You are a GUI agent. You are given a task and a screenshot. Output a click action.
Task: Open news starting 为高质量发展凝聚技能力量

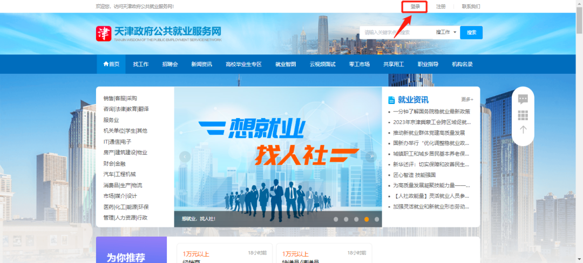[x=432, y=185]
